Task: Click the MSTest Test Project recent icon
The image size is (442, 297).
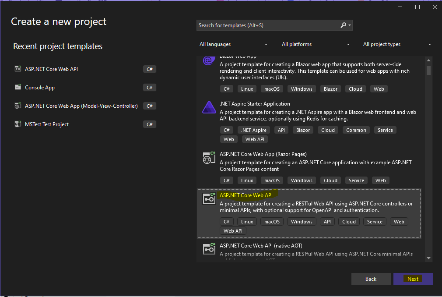Action: coord(18,124)
